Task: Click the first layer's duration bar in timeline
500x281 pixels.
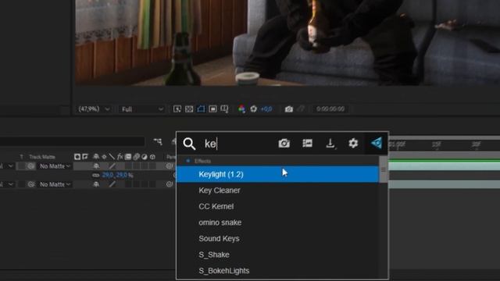Action: tap(445, 166)
